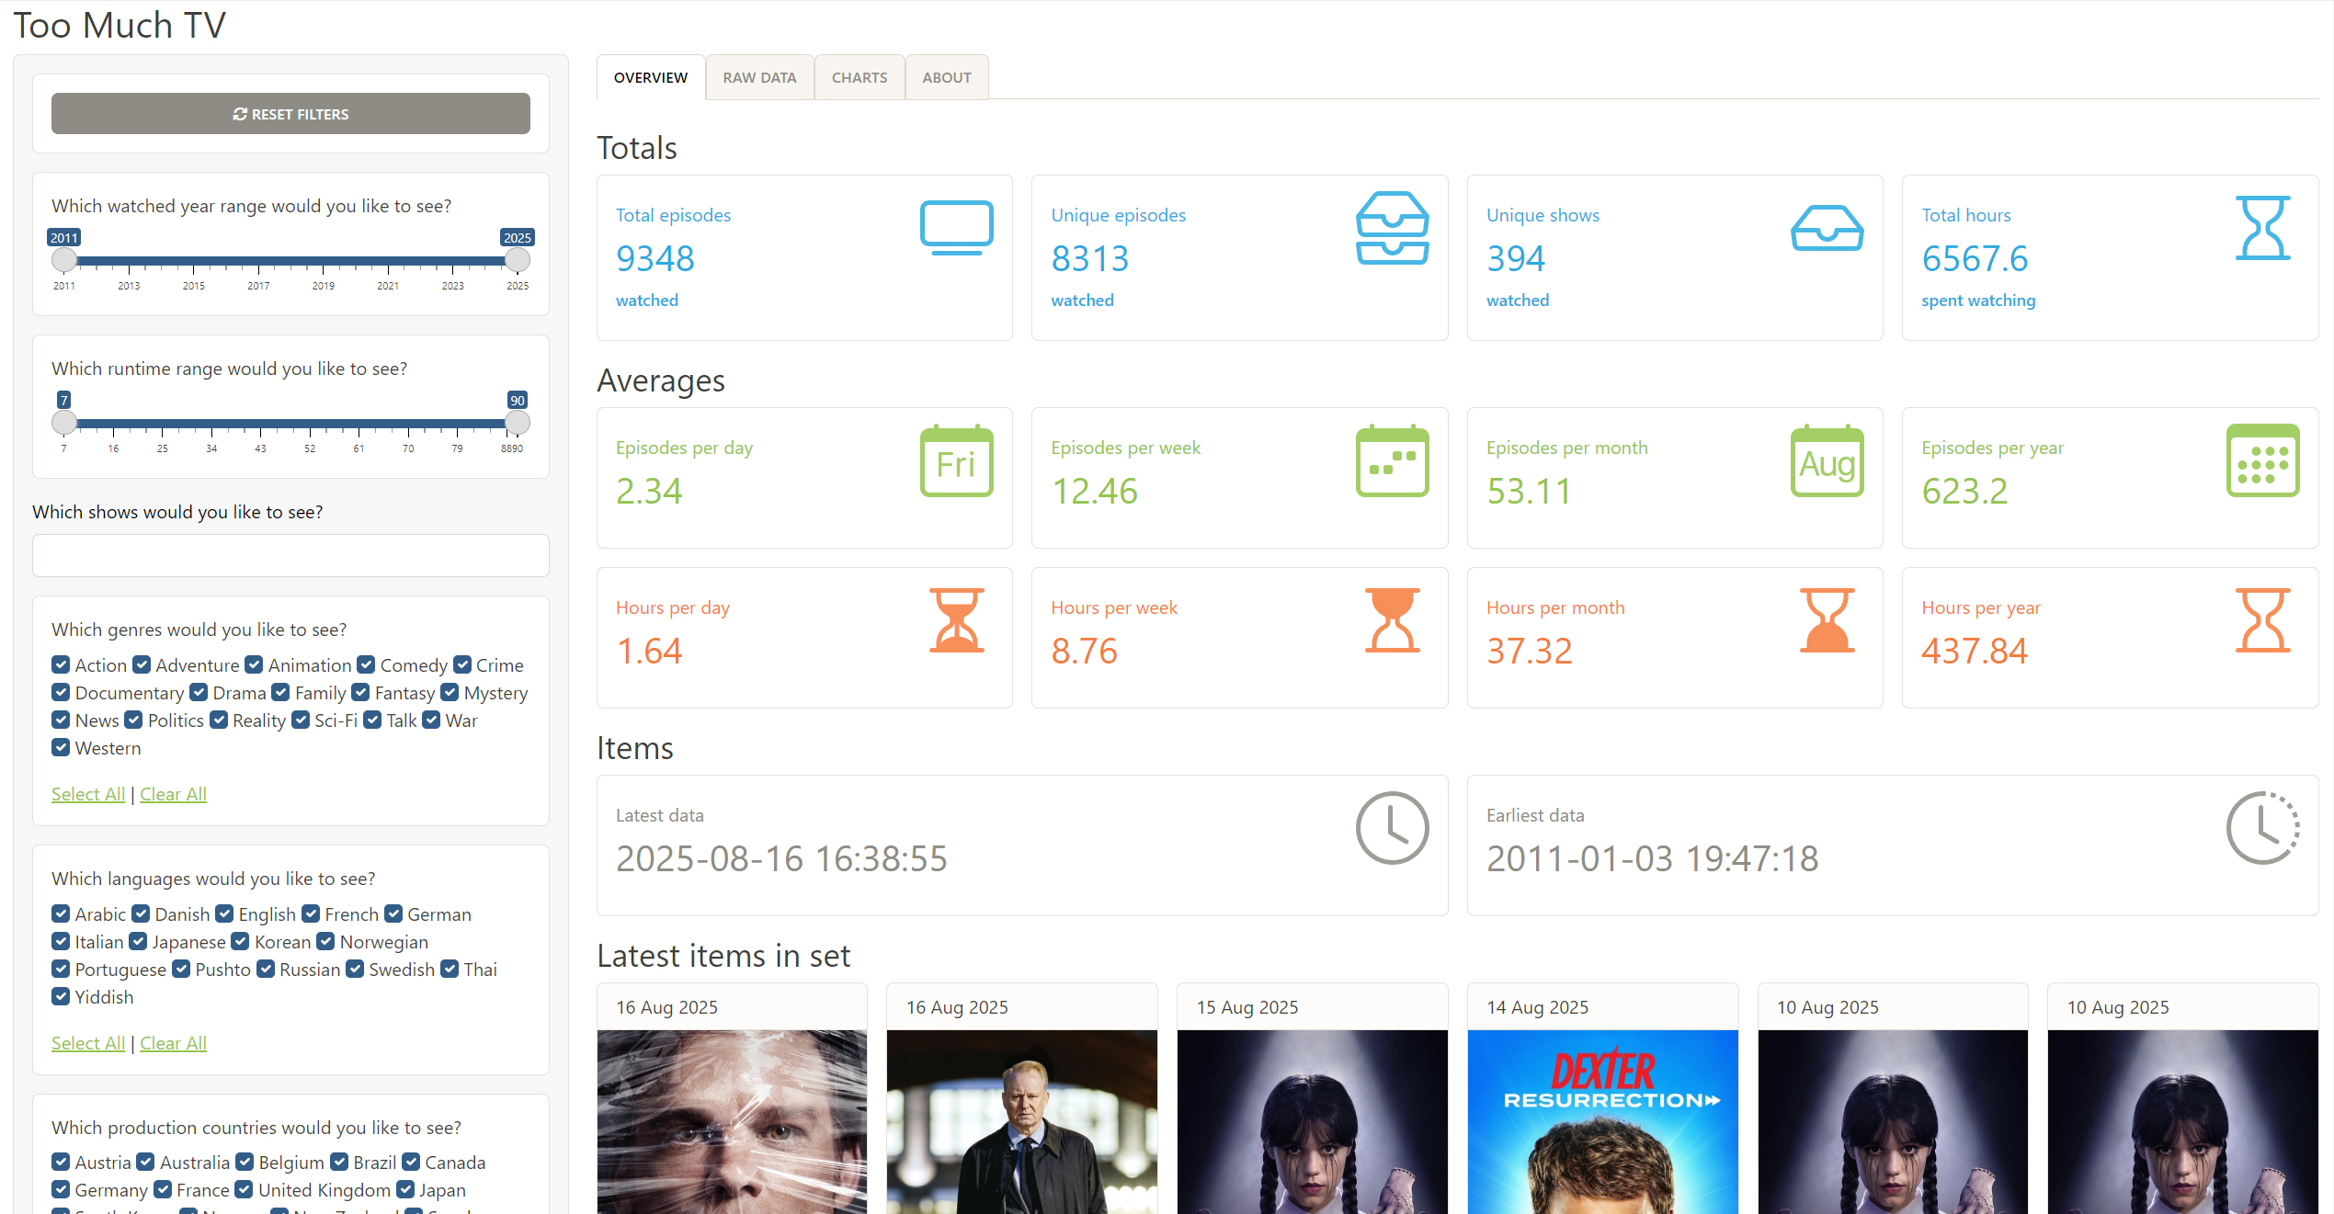Open the Dexter Resurrection poster thumbnail
Screen dimensions: 2334x1214
point(1602,1121)
